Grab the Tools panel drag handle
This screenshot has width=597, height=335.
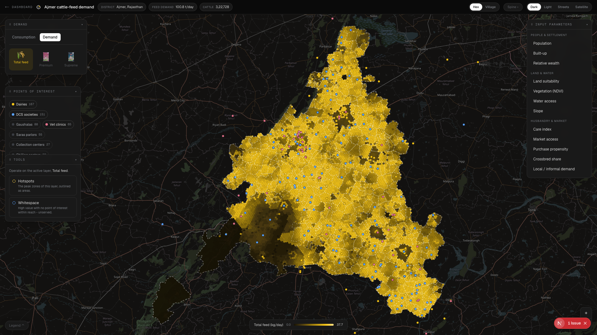coord(10,160)
